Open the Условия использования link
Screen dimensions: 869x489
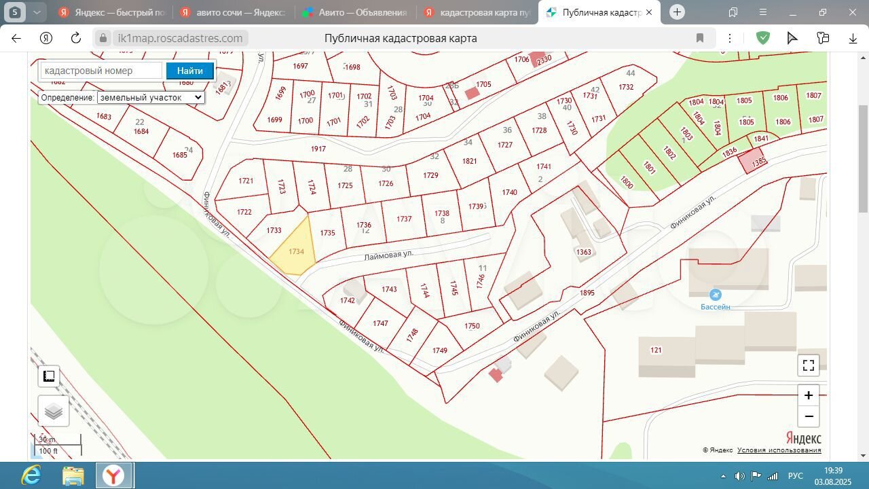coord(779,450)
